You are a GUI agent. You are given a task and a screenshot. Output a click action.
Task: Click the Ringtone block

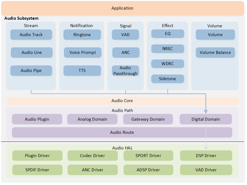pyautogui.click(x=82, y=34)
